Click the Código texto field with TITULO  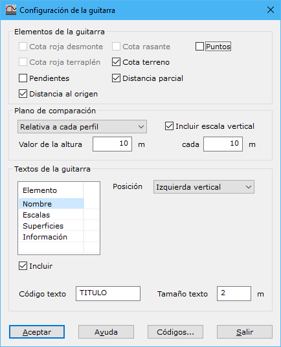click(108, 293)
